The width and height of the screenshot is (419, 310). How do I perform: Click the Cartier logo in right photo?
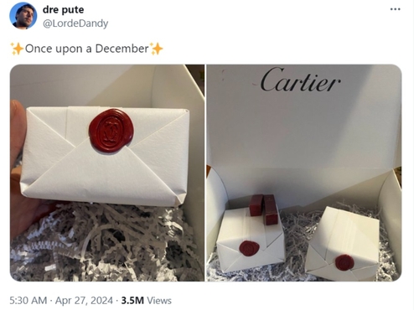pos(300,80)
